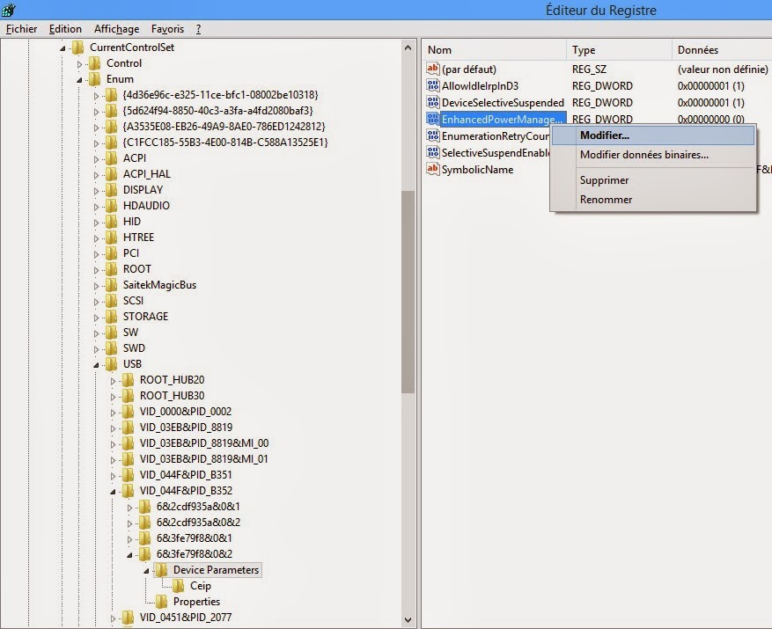Select the ROOT tree key

click(136, 268)
